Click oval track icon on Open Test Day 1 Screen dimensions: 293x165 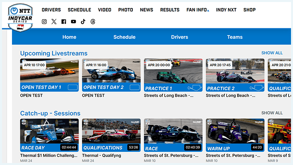[73, 87]
